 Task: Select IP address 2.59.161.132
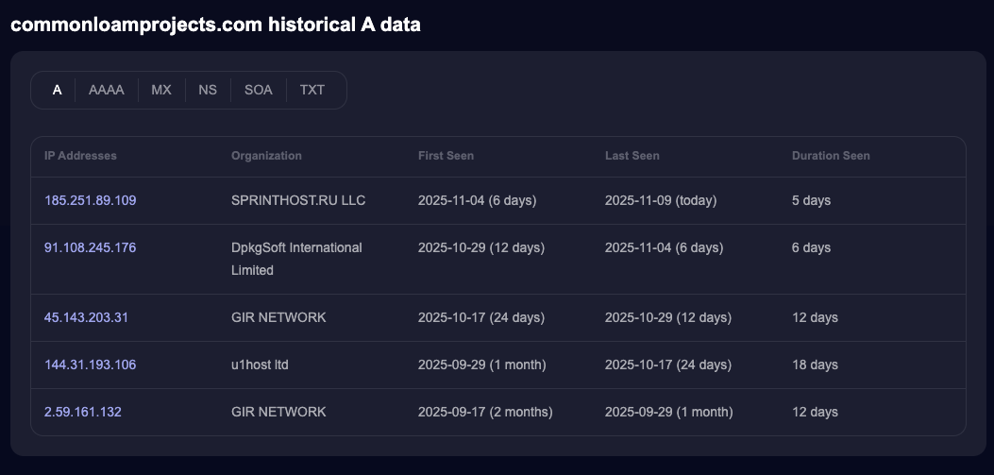(83, 412)
